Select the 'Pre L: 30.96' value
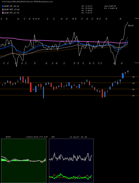The width and height of the screenshot is (139, 183). [87, 11]
